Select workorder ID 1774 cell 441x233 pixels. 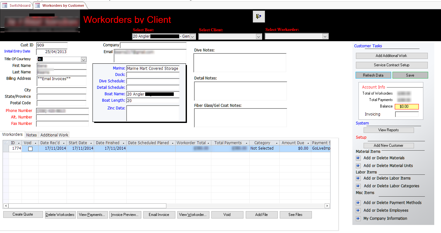click(x=15, y=148)
